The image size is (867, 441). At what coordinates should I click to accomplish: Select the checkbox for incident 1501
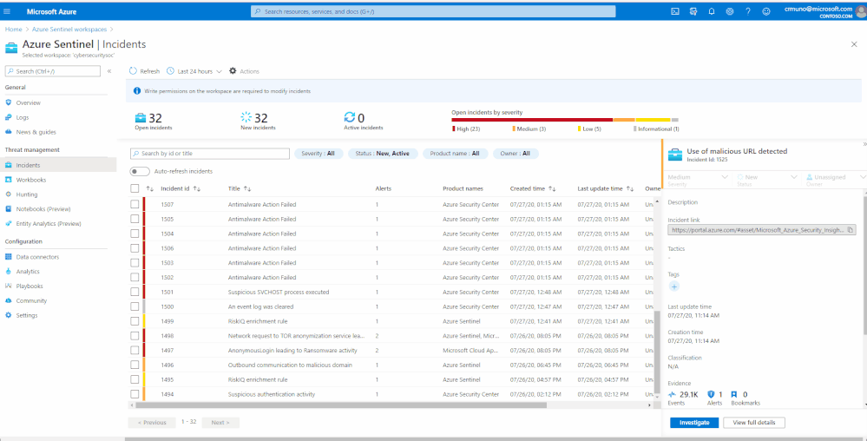[x=135, y=293]
